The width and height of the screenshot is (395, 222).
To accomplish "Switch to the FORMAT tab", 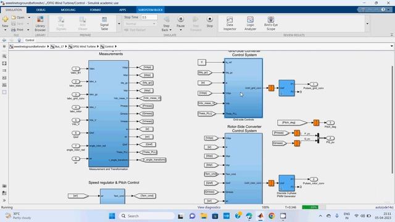I will click(x=95, y=10).
